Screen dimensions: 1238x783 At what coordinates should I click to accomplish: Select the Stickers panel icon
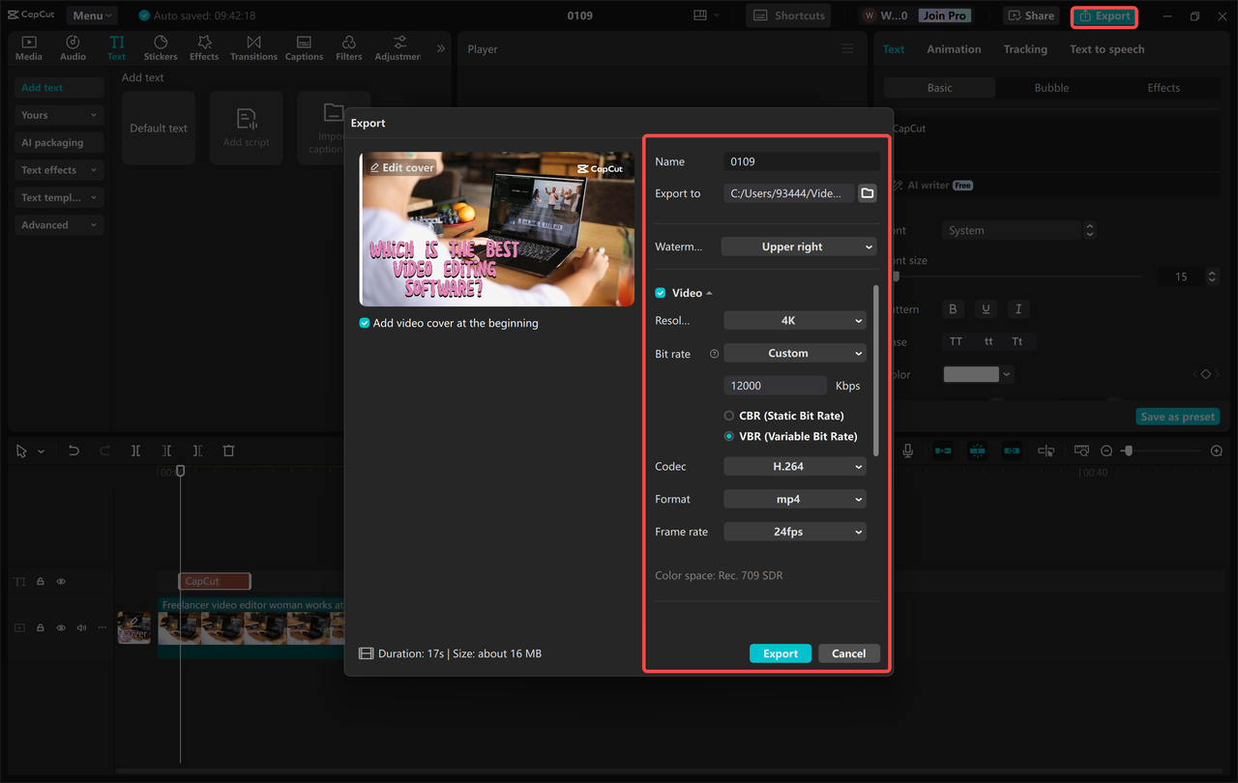161,46
